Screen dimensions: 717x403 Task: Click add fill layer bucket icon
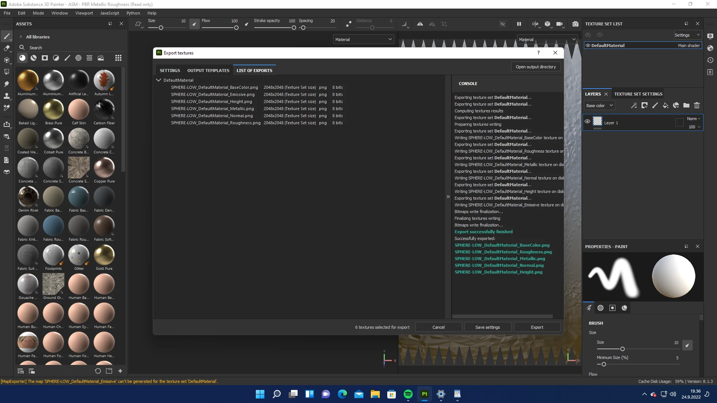point(665,106)
